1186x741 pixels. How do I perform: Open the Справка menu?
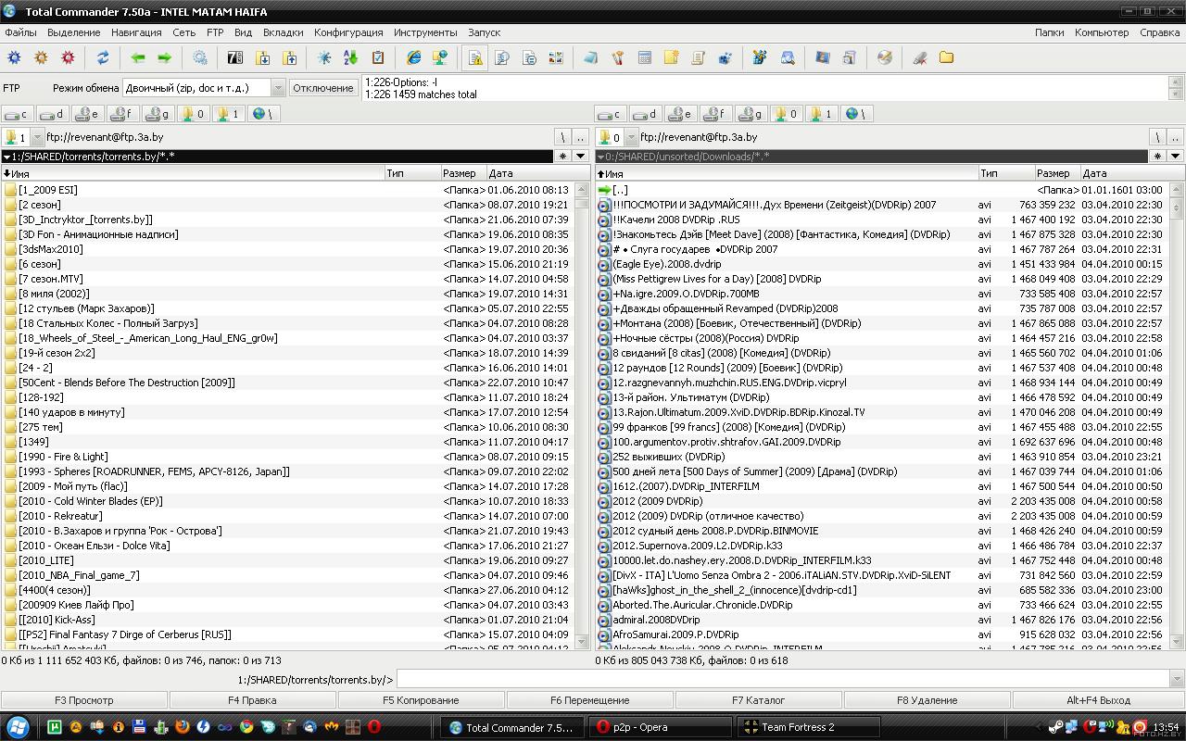tap(1159, 32)
